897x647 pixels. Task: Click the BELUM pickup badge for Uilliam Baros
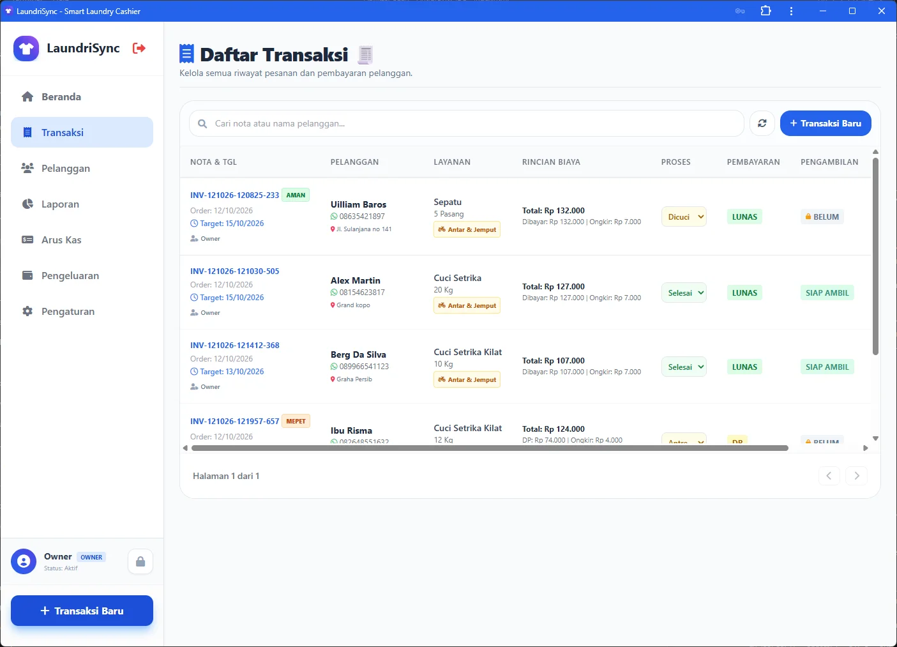coord(822,217)
